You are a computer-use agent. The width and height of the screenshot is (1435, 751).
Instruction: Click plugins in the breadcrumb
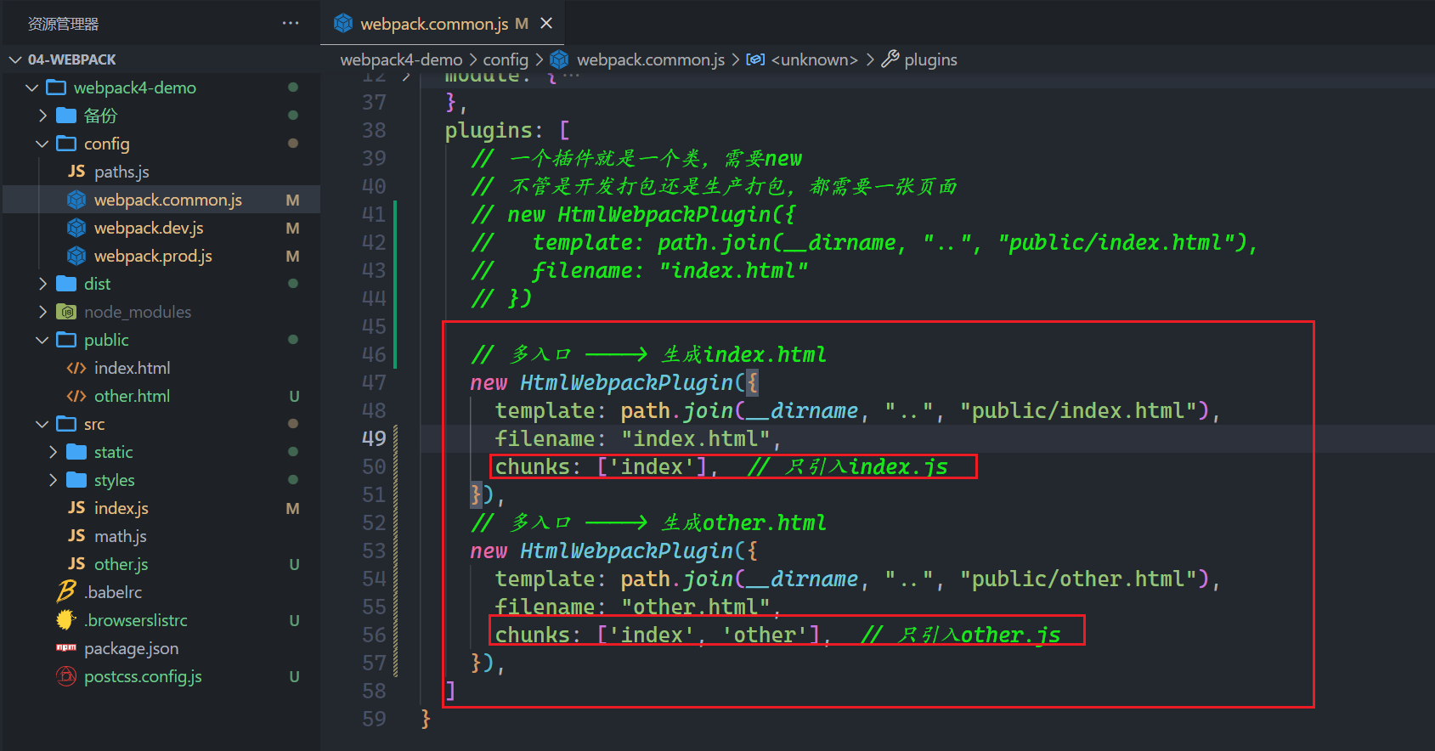[x=930, y=59]
